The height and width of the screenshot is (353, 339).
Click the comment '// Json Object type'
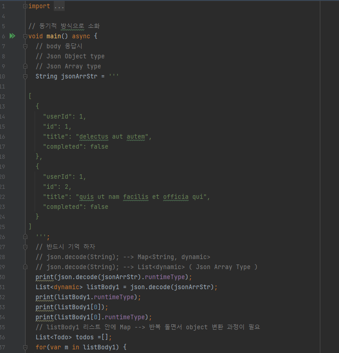[70, 56]
